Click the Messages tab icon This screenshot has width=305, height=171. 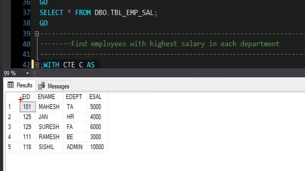41,85
